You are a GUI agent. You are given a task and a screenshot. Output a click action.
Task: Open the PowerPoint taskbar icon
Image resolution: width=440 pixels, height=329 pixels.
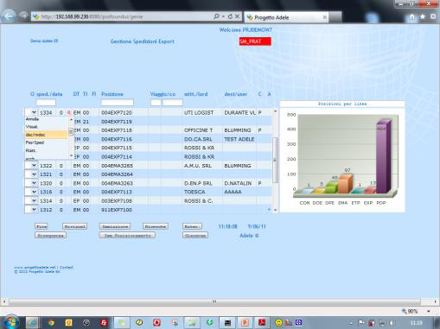245,323
